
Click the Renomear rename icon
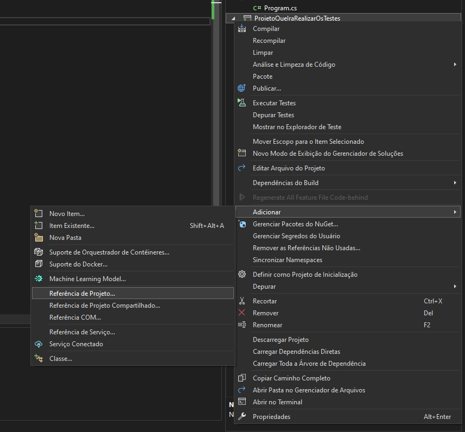pyautogui.click(x=242, y=325)
